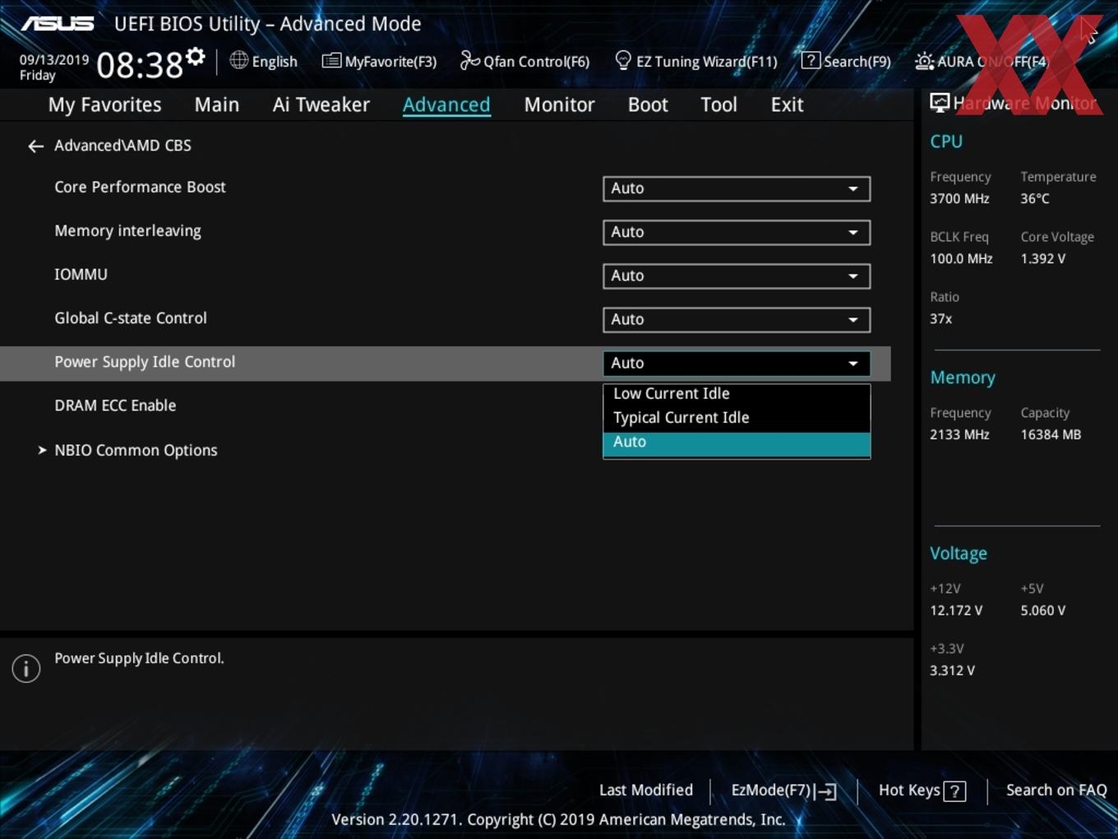The height and width of the screenshot is (839, 1118).
Task: Open Global C-state Control dropdown
Action: tap(737, 319)
